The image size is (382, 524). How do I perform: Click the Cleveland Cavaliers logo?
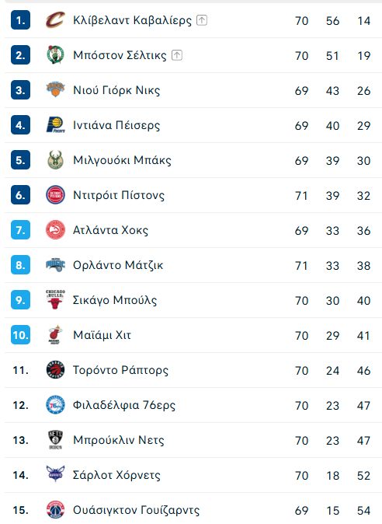[x=55, y=20]
